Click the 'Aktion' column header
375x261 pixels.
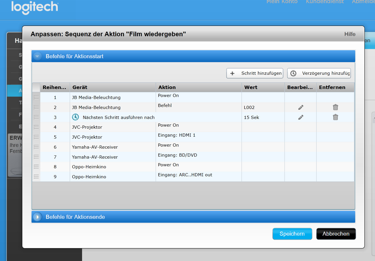click(167, 87)
